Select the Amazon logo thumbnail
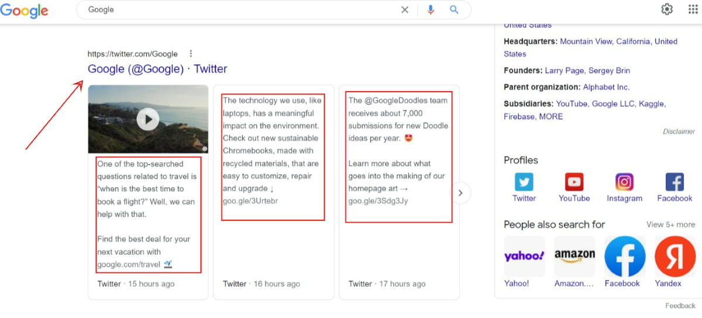The image size is (702, 318). coord(574,256)
